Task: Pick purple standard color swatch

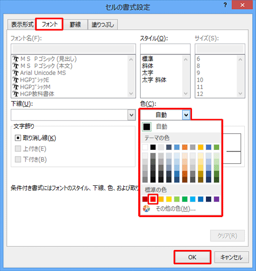Action: tap(217, 199)
